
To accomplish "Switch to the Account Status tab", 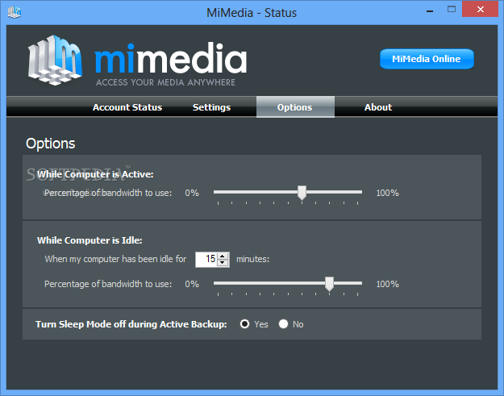I will (127, 107).
